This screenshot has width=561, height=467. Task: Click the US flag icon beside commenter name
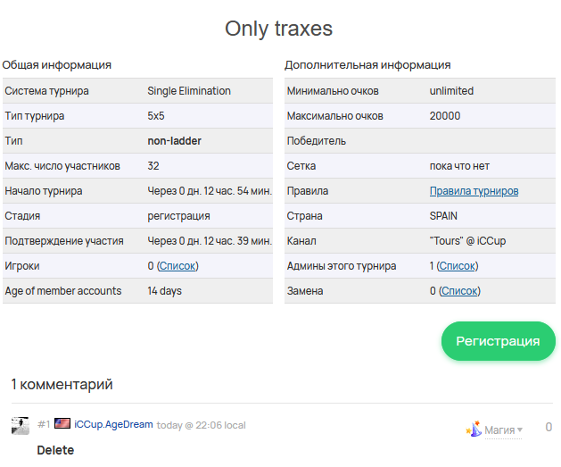click(x=62, y=423)
